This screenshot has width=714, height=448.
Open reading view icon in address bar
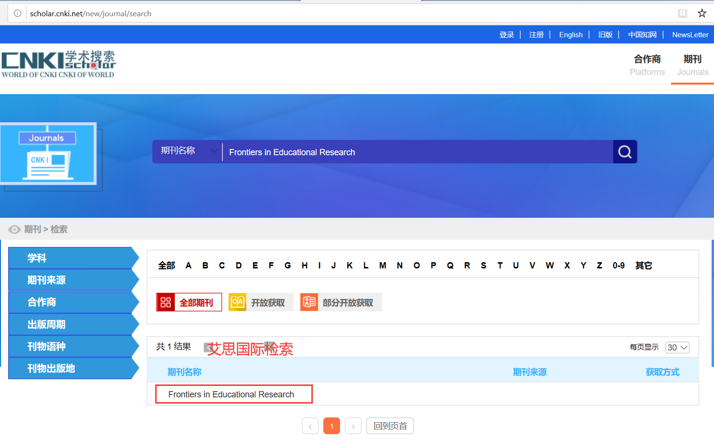tap(682, 13)
